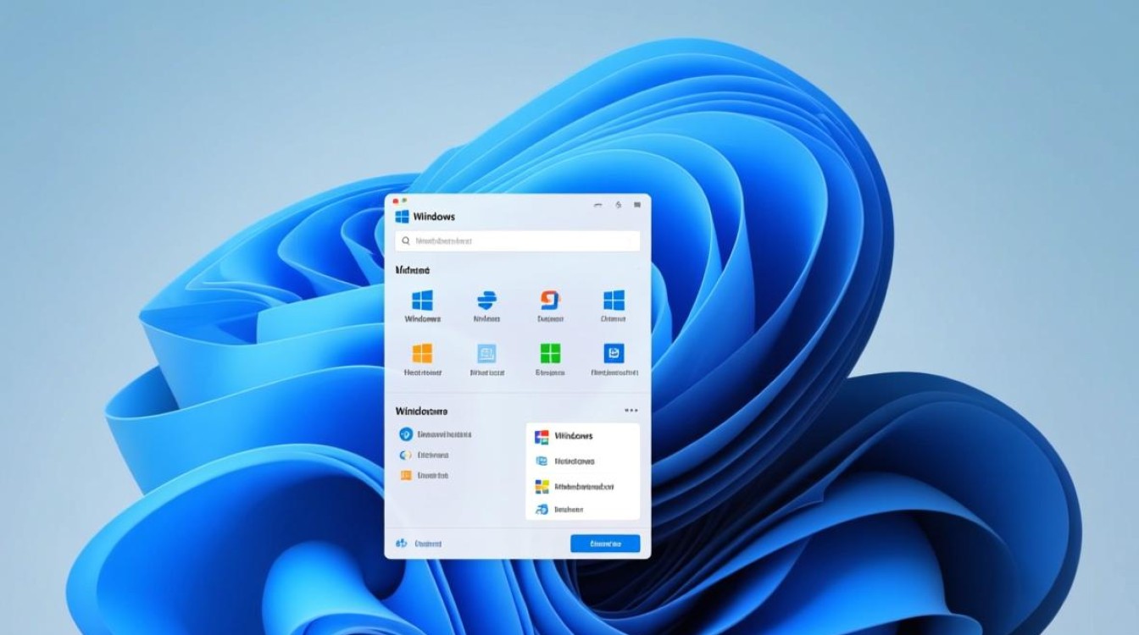1139x635 pixels.
Task: Click the blue circular icon in the lower-left list
Action: pyautogui.click(x=404, y=434)
